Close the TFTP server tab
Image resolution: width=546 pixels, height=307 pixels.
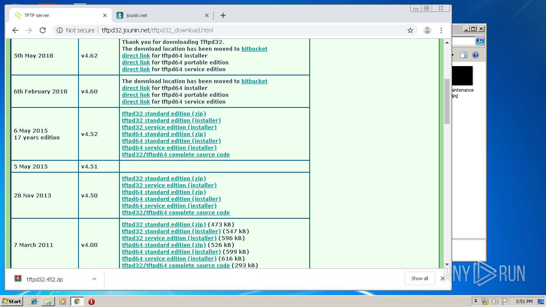pos(105,15)
